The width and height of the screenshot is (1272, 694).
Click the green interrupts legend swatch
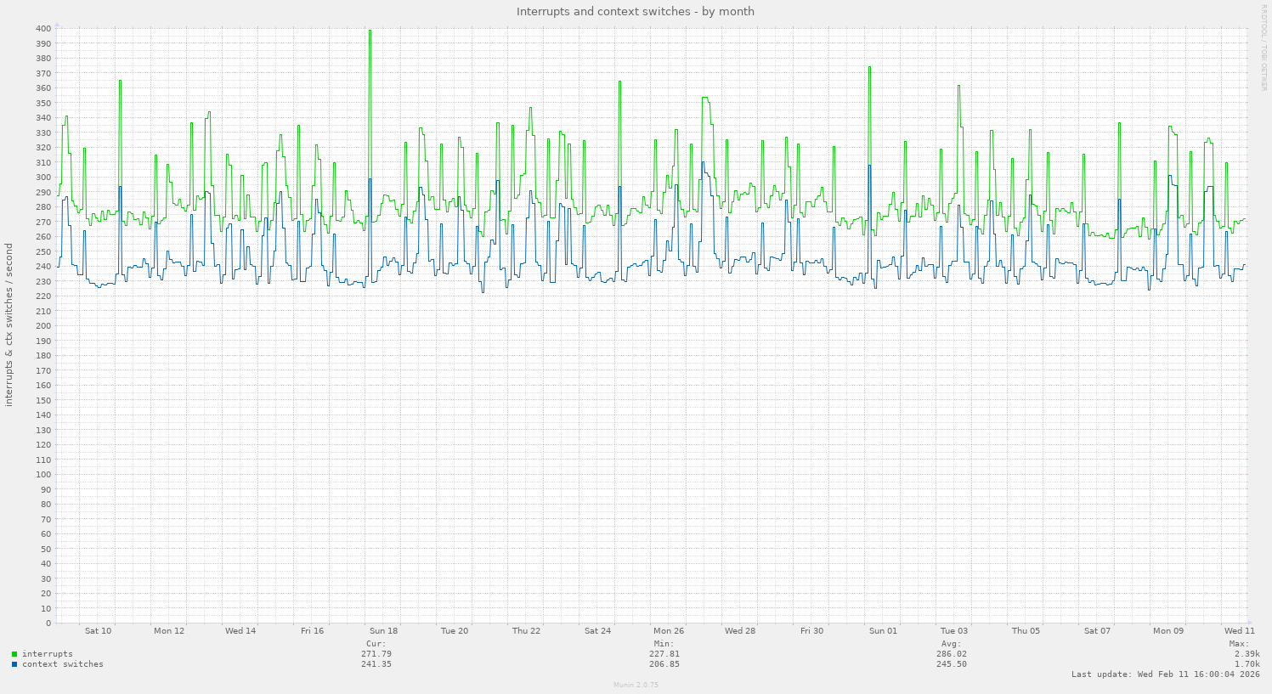tap(14, 654)
